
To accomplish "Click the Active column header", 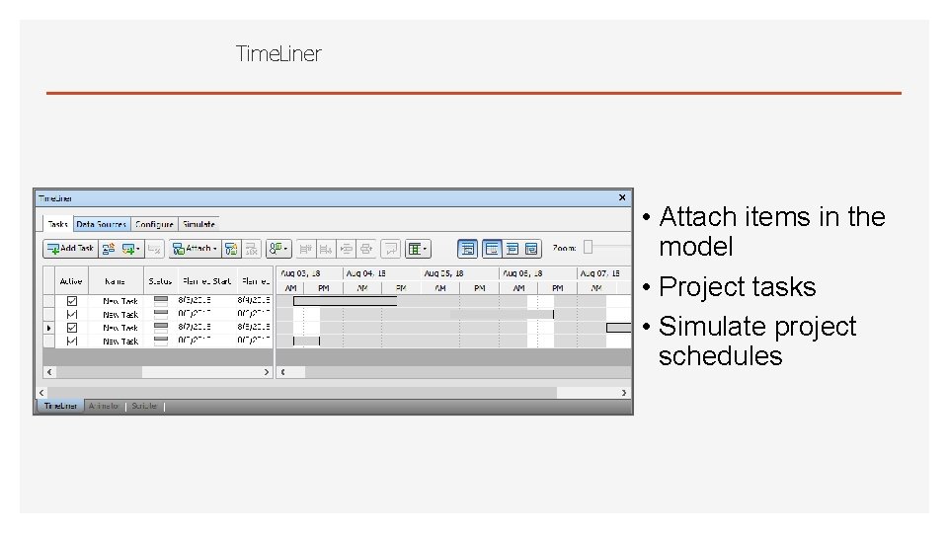I will coord(71,281).
